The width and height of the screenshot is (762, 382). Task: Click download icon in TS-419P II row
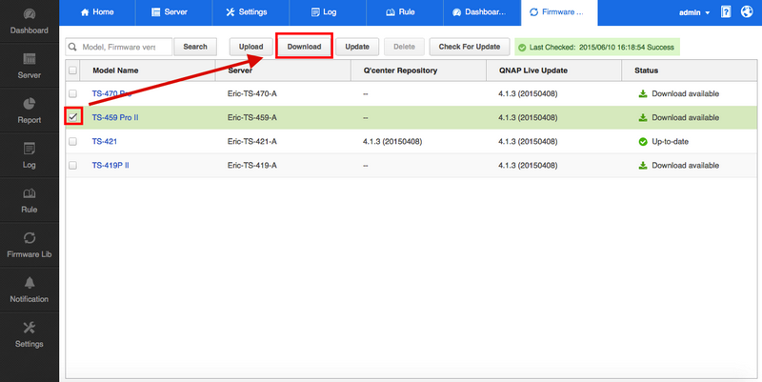click(642, 165)
